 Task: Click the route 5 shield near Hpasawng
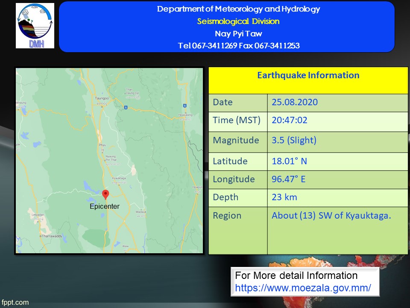click(184, 106)
